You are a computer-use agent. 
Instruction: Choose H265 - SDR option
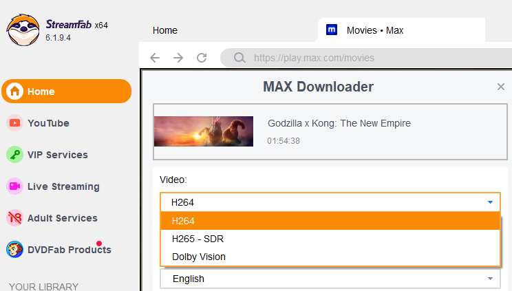(330, 239)
